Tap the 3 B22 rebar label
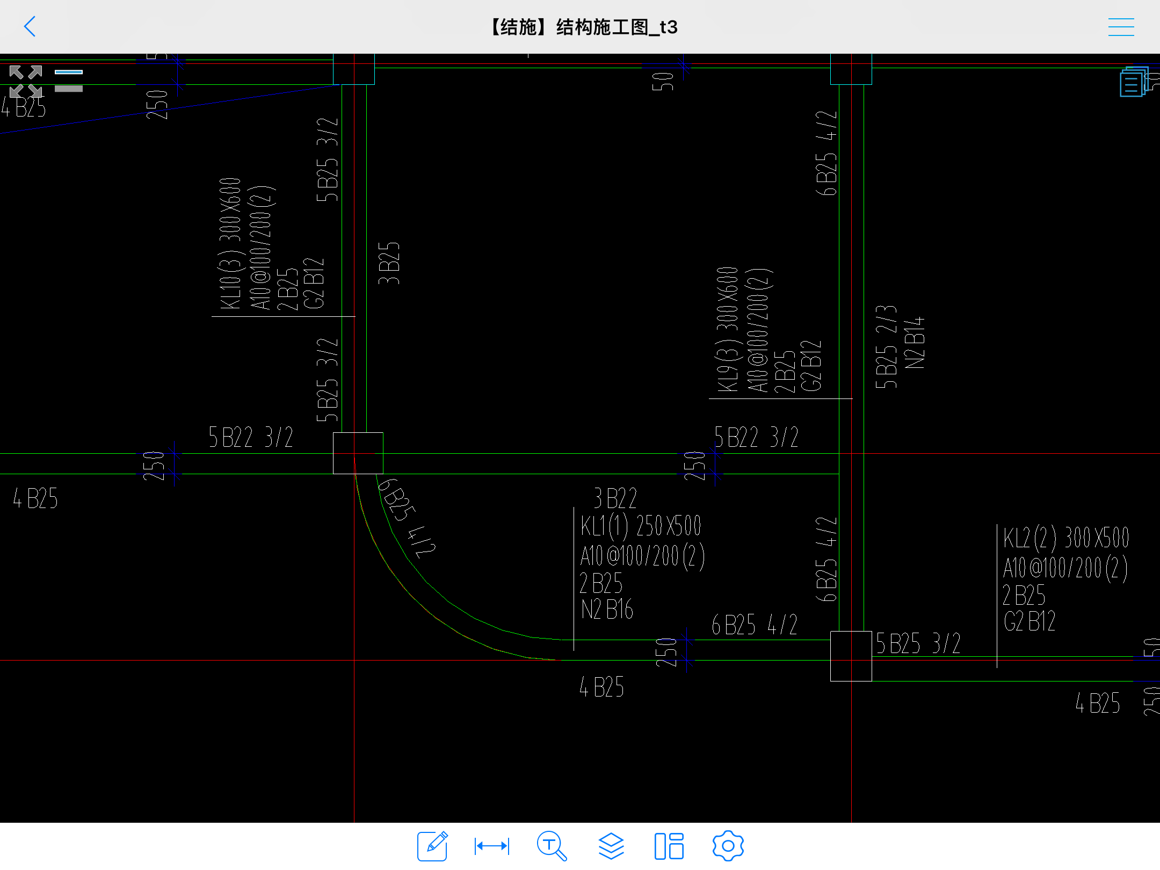Viewport: 1160px width, 870px height. click(615, 498)
